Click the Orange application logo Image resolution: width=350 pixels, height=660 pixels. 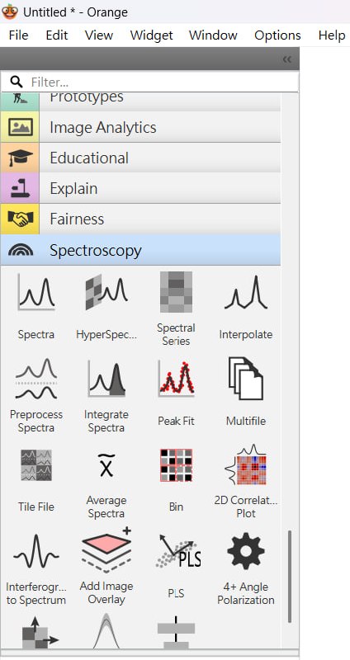click(10, 12)
